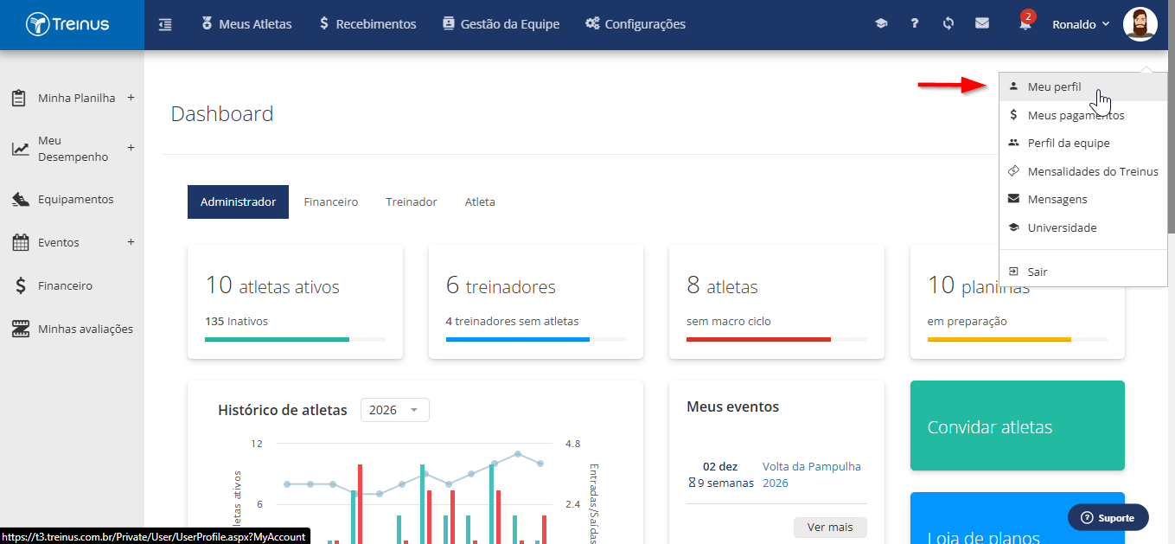
Task: Open the notifications bell with badge 2
Action: (1025, 22)
